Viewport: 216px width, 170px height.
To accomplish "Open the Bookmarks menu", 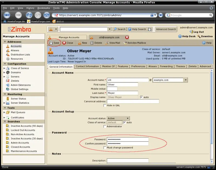I will pyautogui.click(x=43, y=8).
